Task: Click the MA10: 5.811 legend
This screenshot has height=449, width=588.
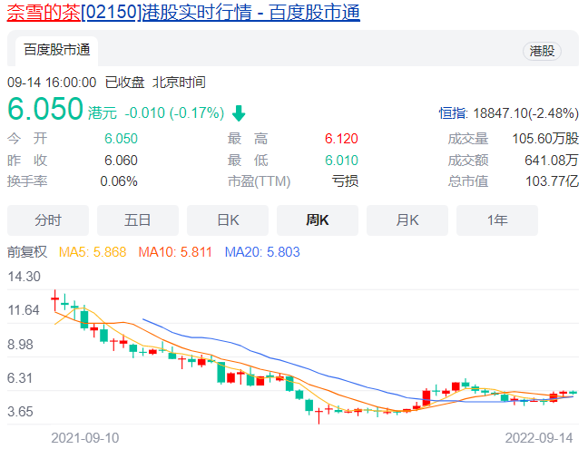Action: [x=175, y=252]
